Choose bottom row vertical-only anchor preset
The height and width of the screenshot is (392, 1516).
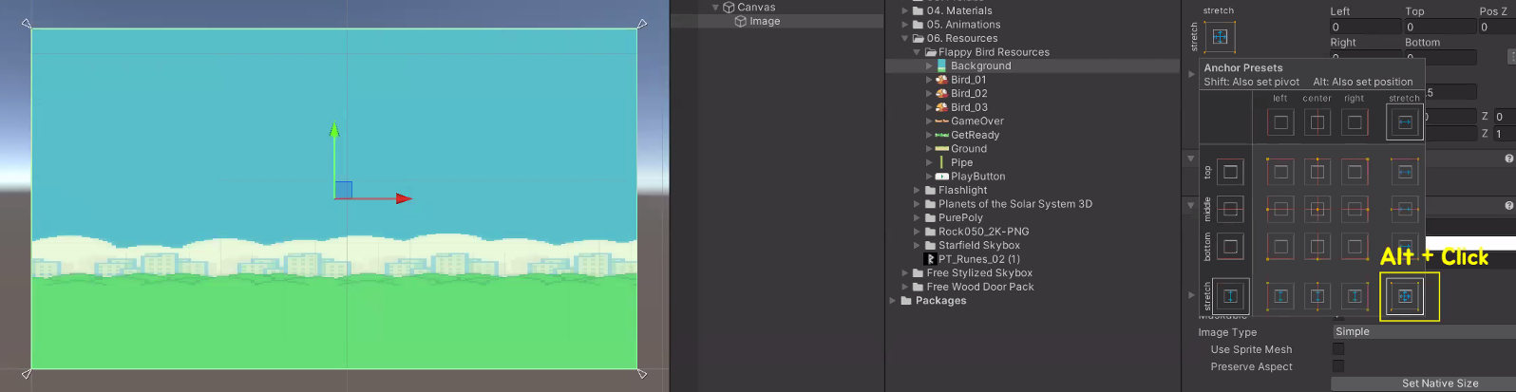pyautogui.click(x=1230, y=247)
